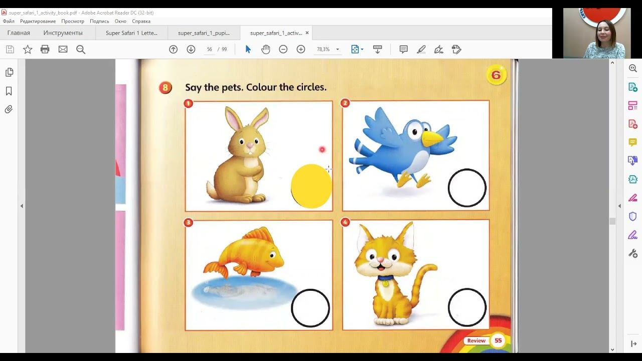Open the Справка menu

pyautogui.click(x=141, y=21)
